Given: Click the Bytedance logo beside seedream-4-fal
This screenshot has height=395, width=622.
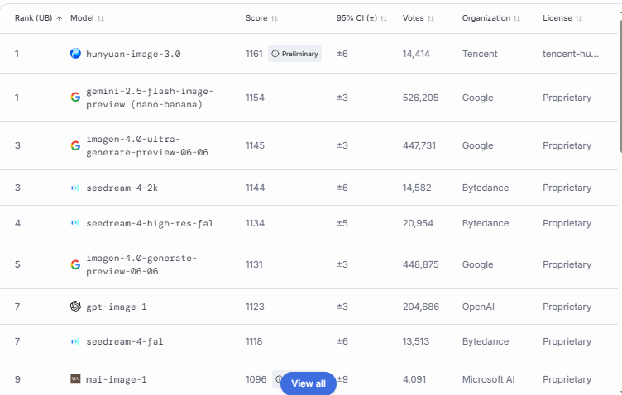Looking at the screenshot, I should 75,341.
